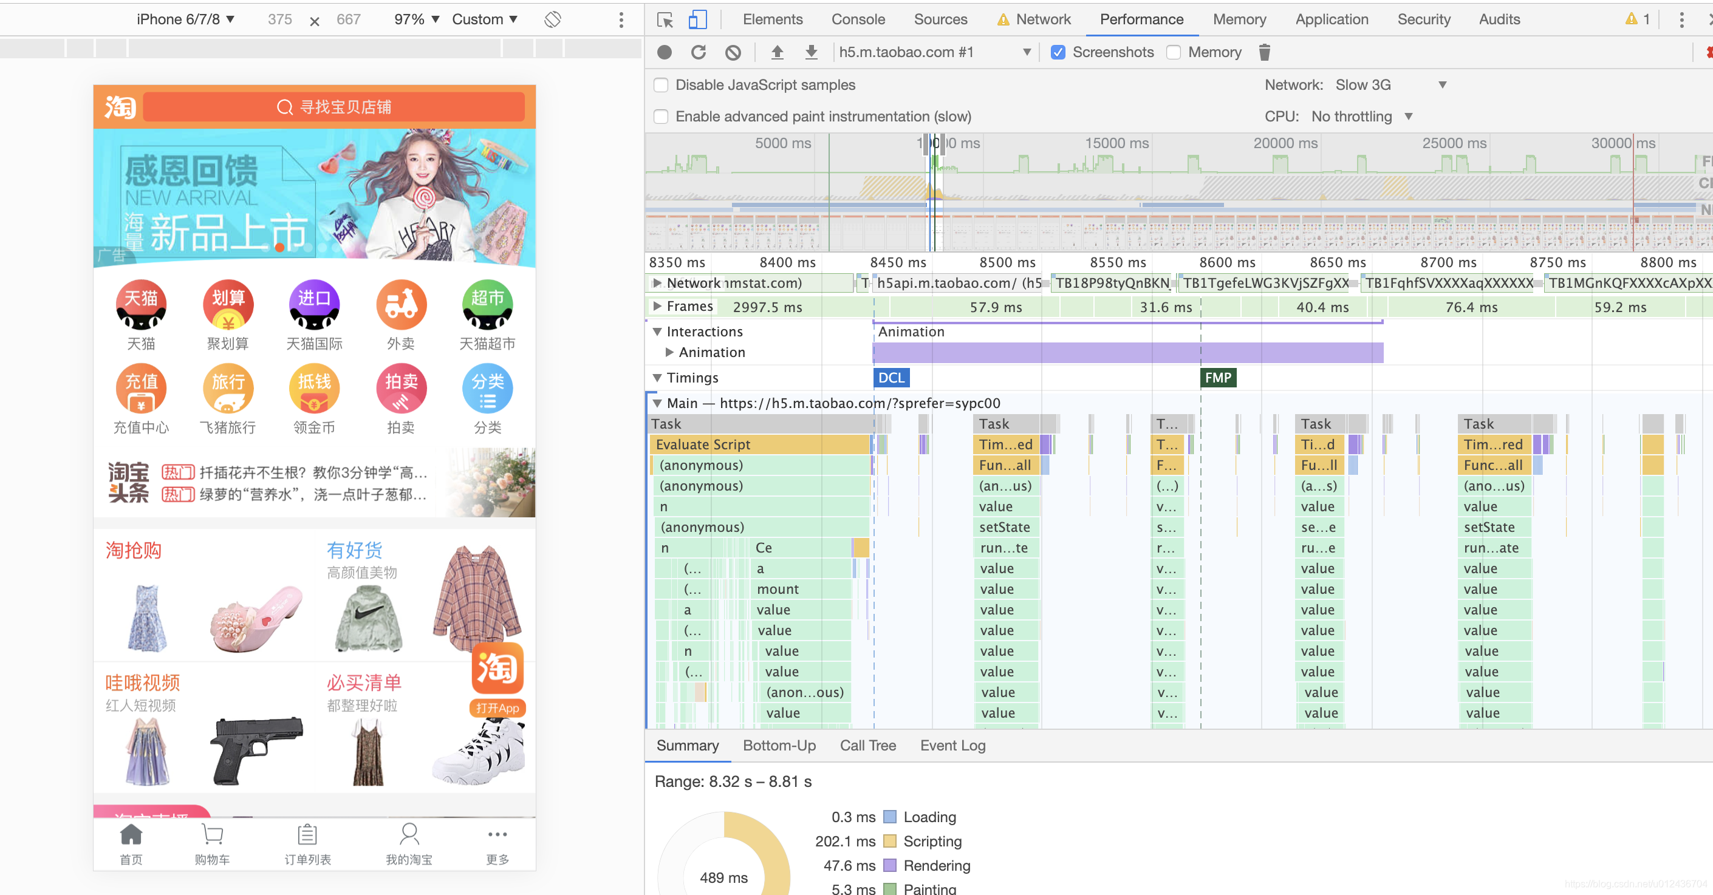Open the 外卖 delivery icon
1713x895 pixels.
tap(401, 305)
